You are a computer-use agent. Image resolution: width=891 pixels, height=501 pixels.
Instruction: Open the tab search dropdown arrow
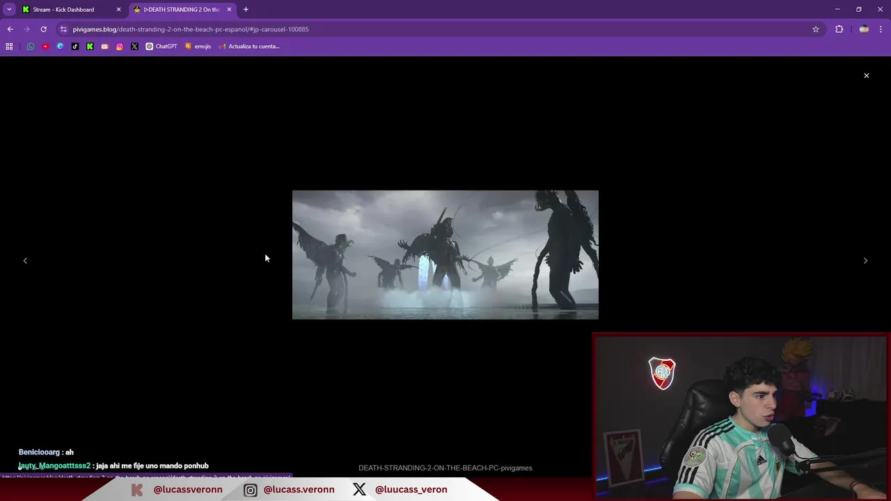[x=9, y=9]
